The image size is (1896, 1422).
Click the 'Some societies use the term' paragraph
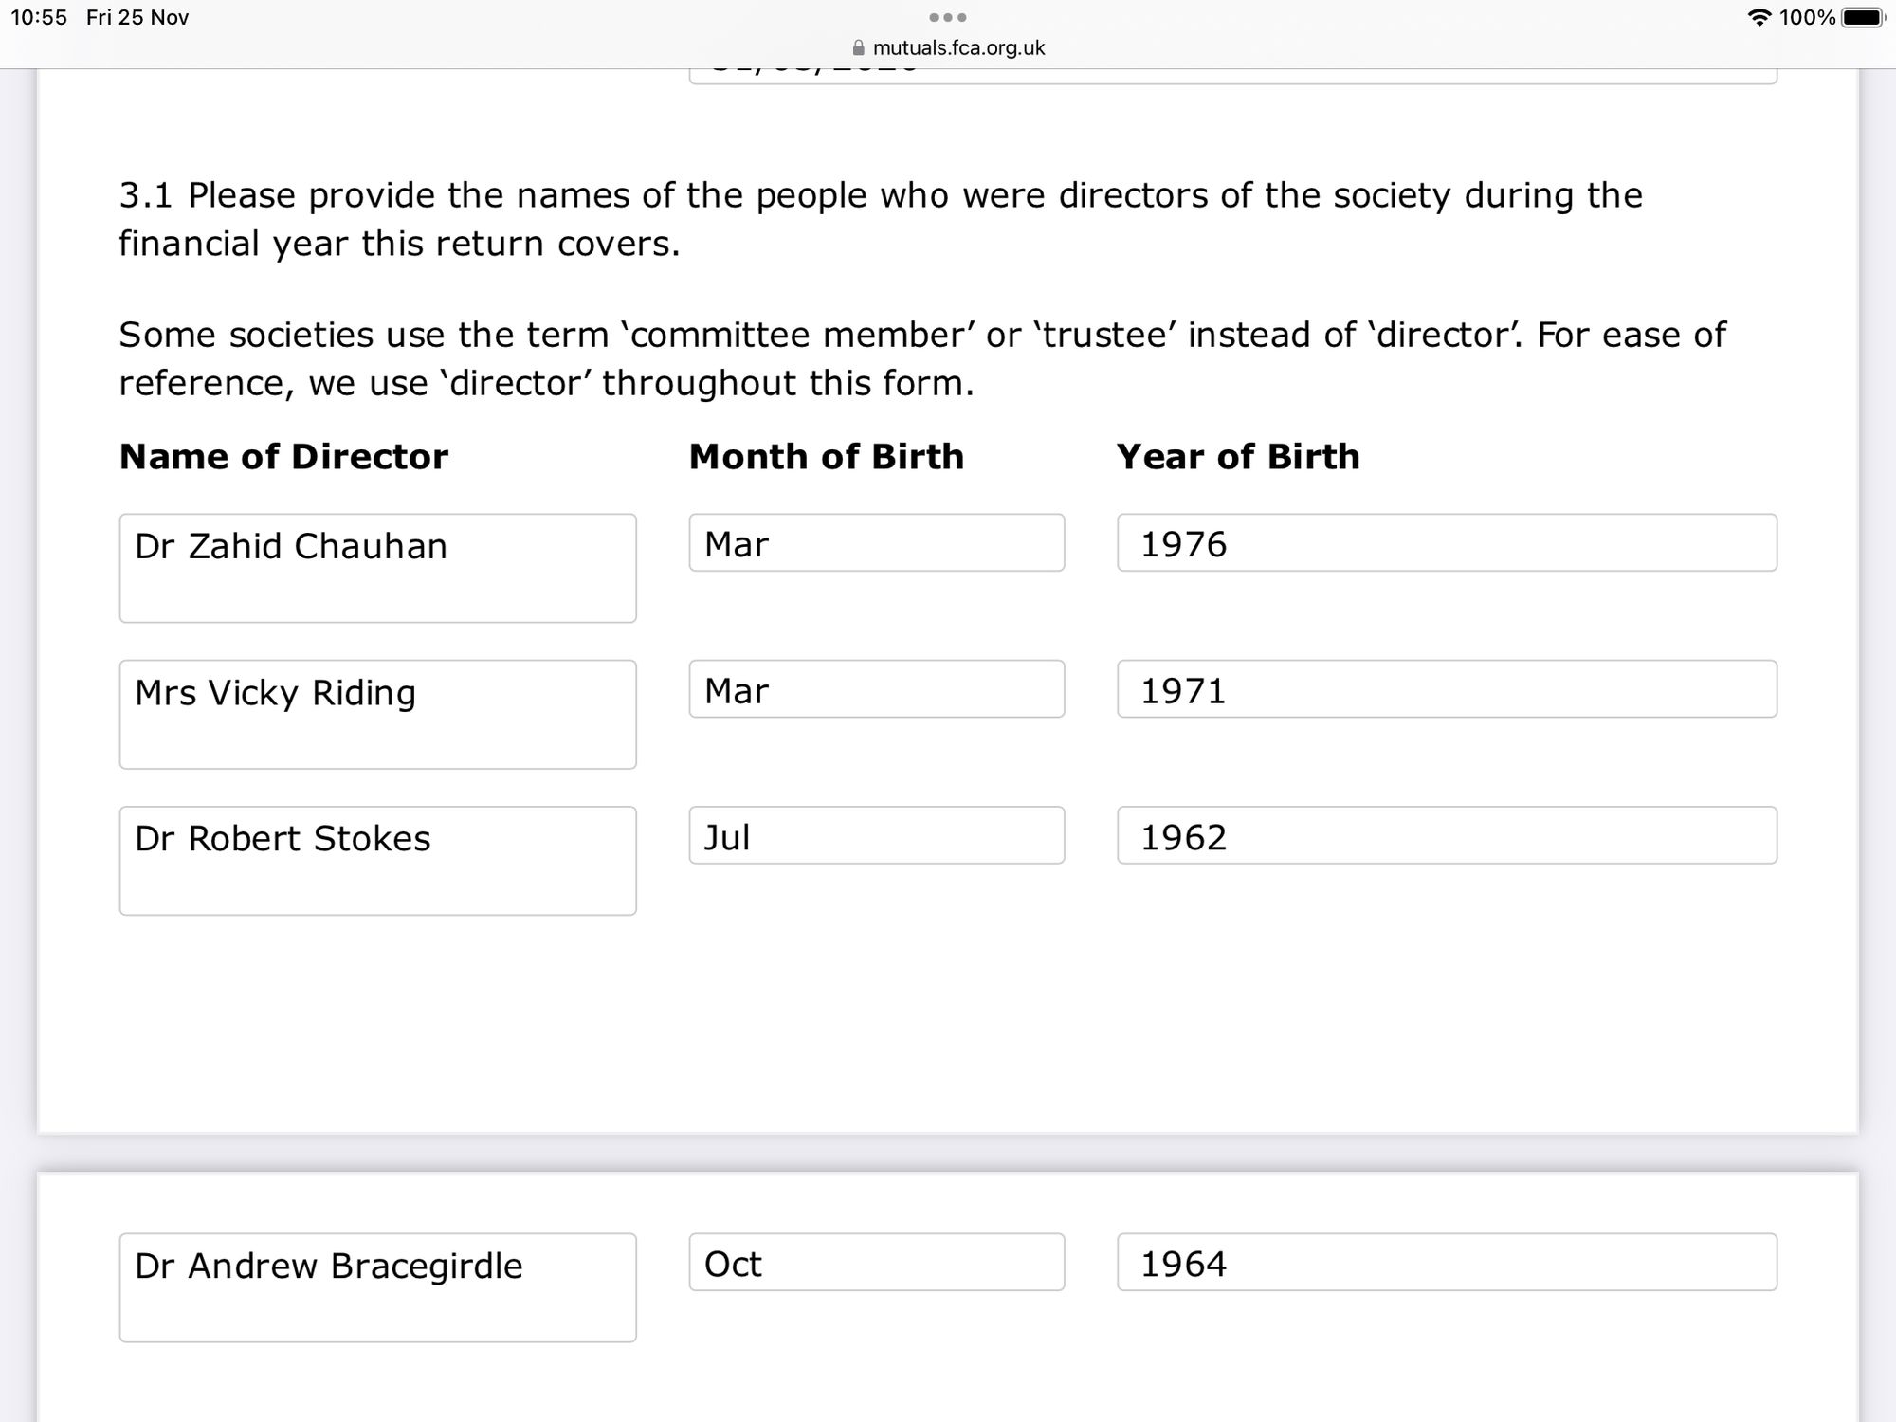[x=922, y=358]
